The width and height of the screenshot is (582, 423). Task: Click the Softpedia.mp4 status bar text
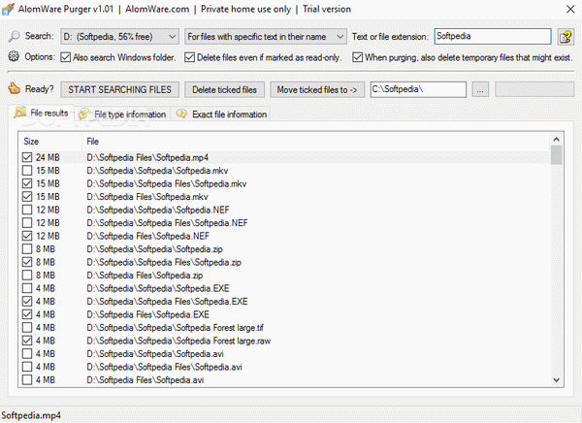coord(31,415)
